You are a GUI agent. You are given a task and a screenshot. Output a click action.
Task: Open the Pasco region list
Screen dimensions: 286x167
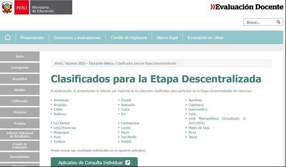[125, 132]
